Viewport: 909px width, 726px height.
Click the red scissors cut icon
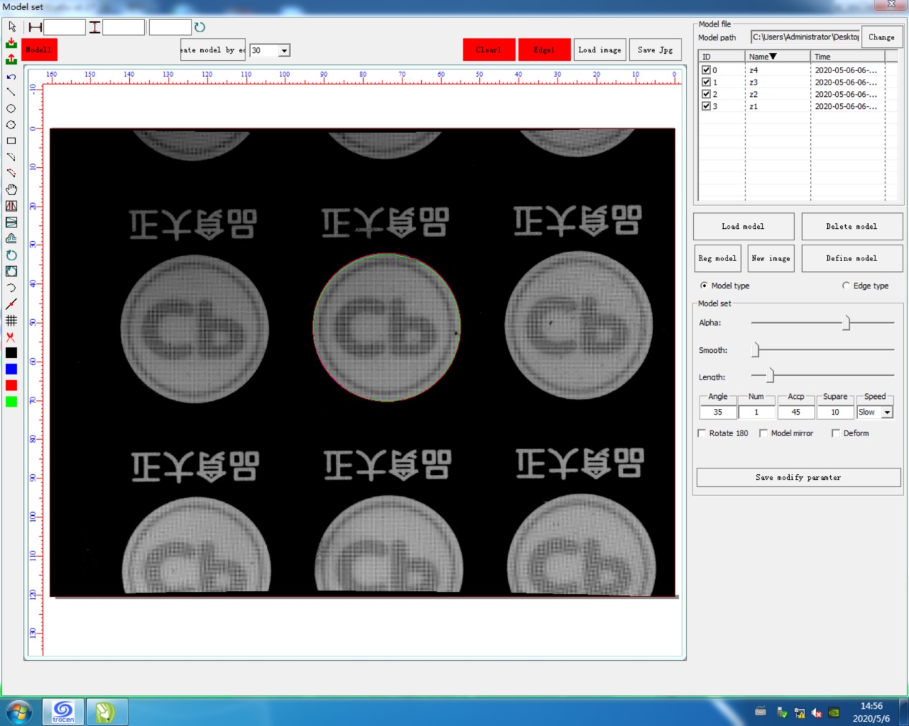point(11,336)
